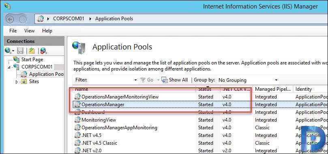Select the .NET v2.0 pool name
Screen dimensions: 328x154
point(91,151)
